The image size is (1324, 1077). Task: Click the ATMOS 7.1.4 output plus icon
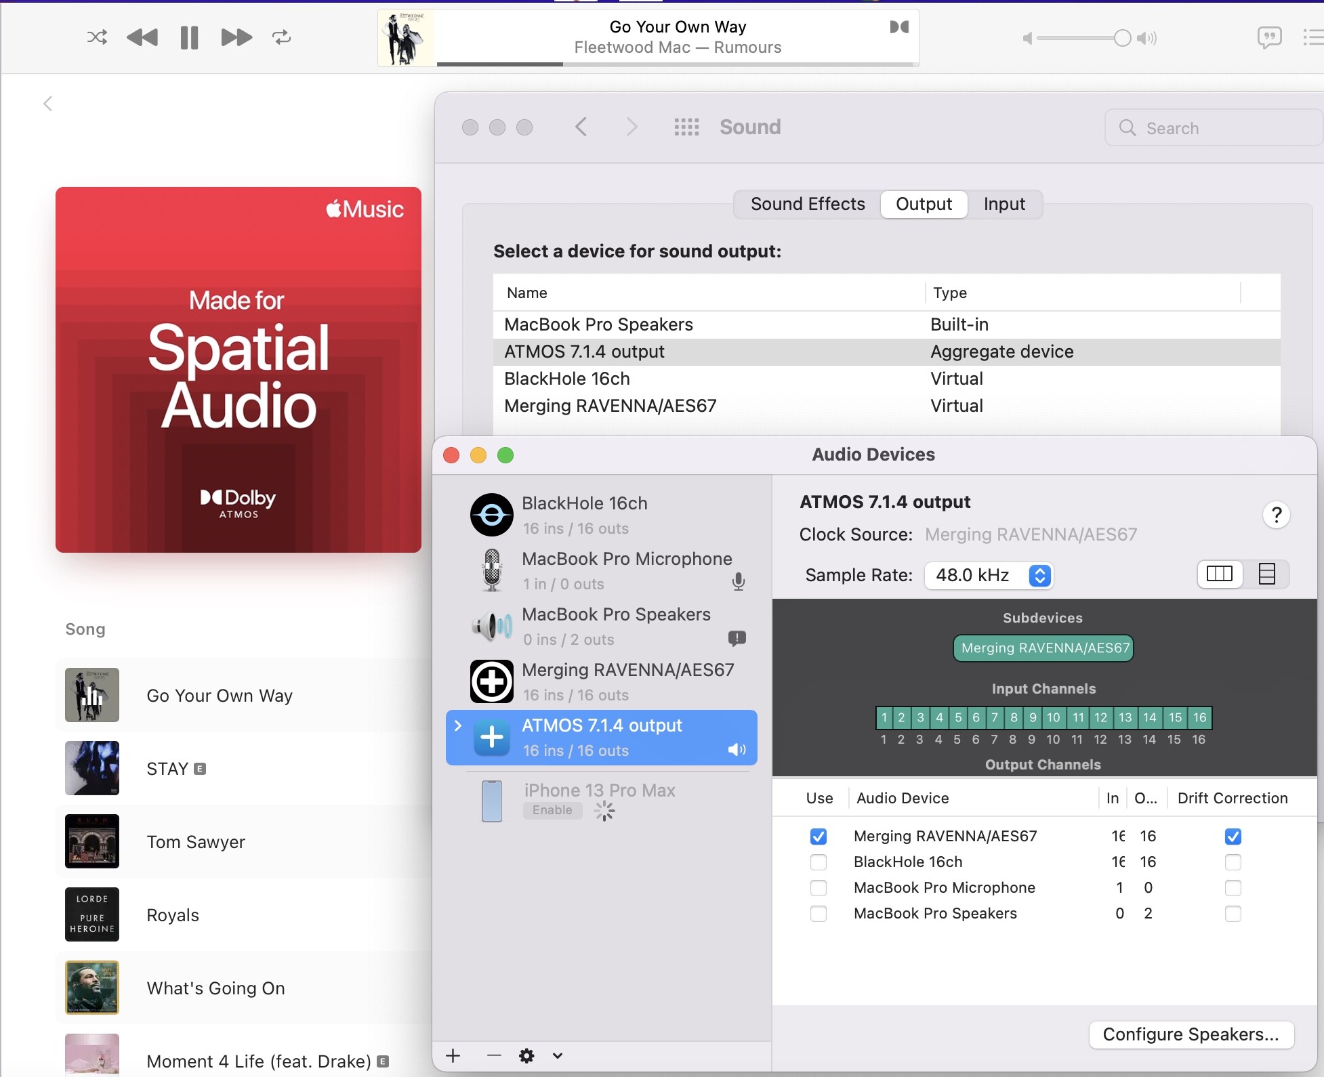pyautogui.click(x=492, y=738)
